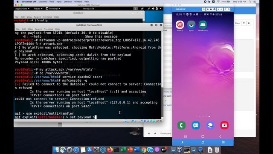This screenshot has height=154, width=273.
Task: Open Vysor toolbar settings gear
Action: 208,9
